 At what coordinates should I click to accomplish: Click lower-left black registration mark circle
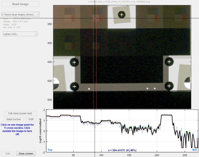pos(74,87)
